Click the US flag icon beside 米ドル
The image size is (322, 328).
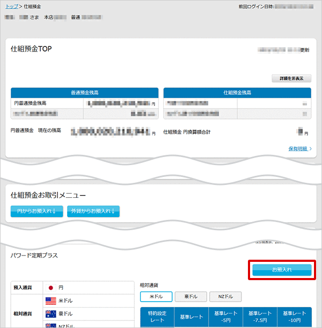[51, 301]
